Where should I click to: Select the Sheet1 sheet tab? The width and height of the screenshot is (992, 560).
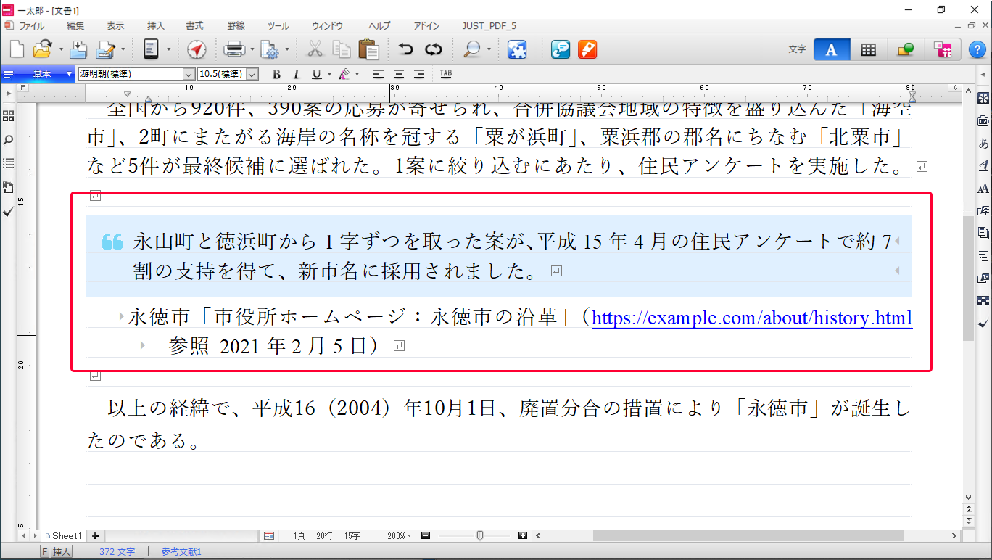coord(67,536)
